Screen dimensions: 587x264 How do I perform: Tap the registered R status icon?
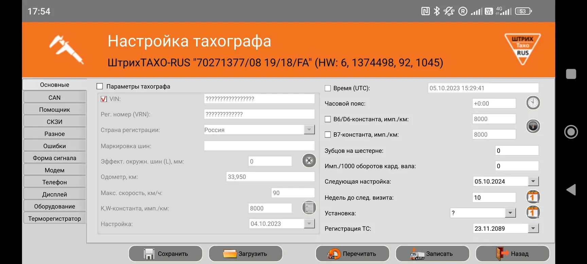click(463, 11)
